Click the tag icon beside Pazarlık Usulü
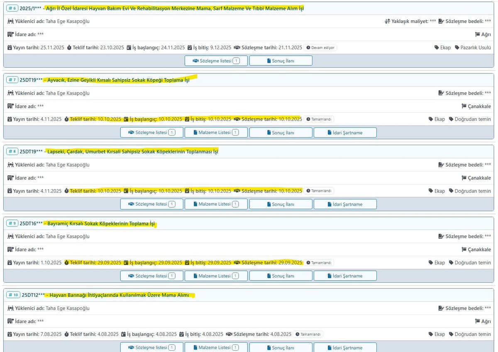 pyautogui.click(x=457, y=48)
